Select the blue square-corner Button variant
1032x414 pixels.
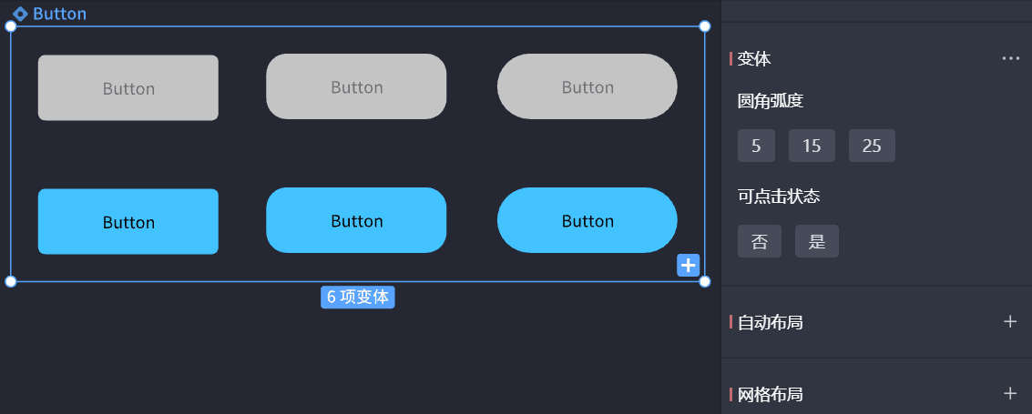click(x=128, y=221)
